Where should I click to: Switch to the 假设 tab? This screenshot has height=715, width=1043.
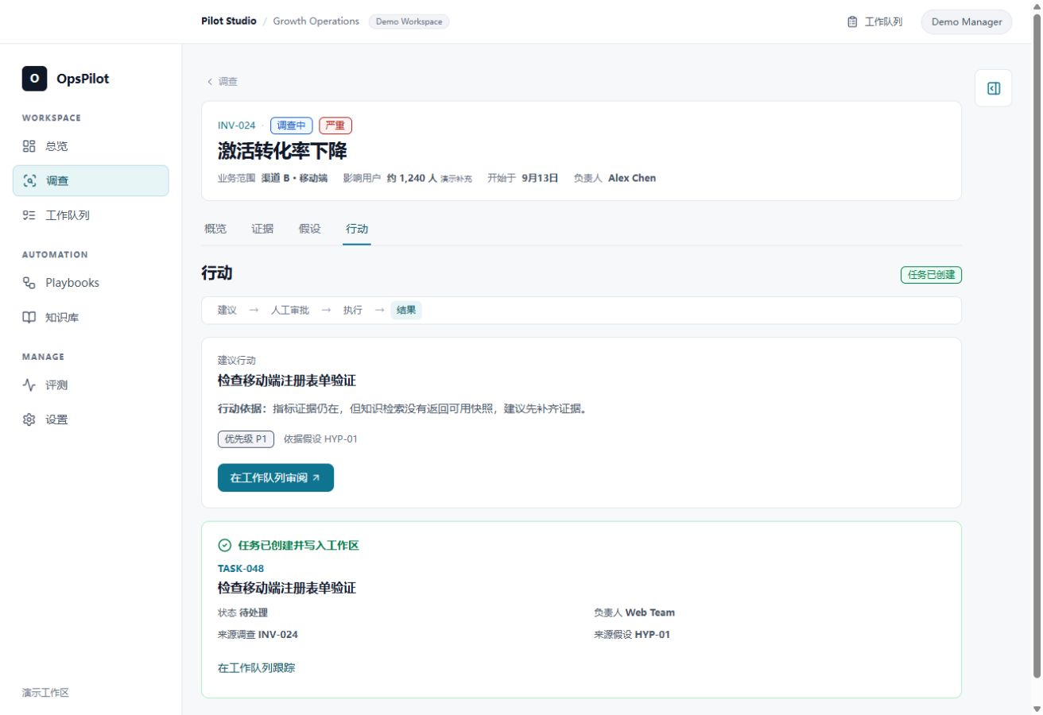[x=310, y=229]
